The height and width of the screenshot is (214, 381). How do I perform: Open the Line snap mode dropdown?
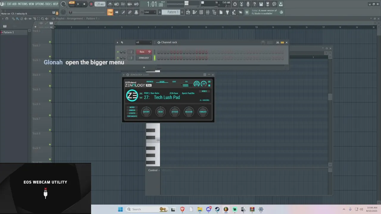(x=150, y=12)
